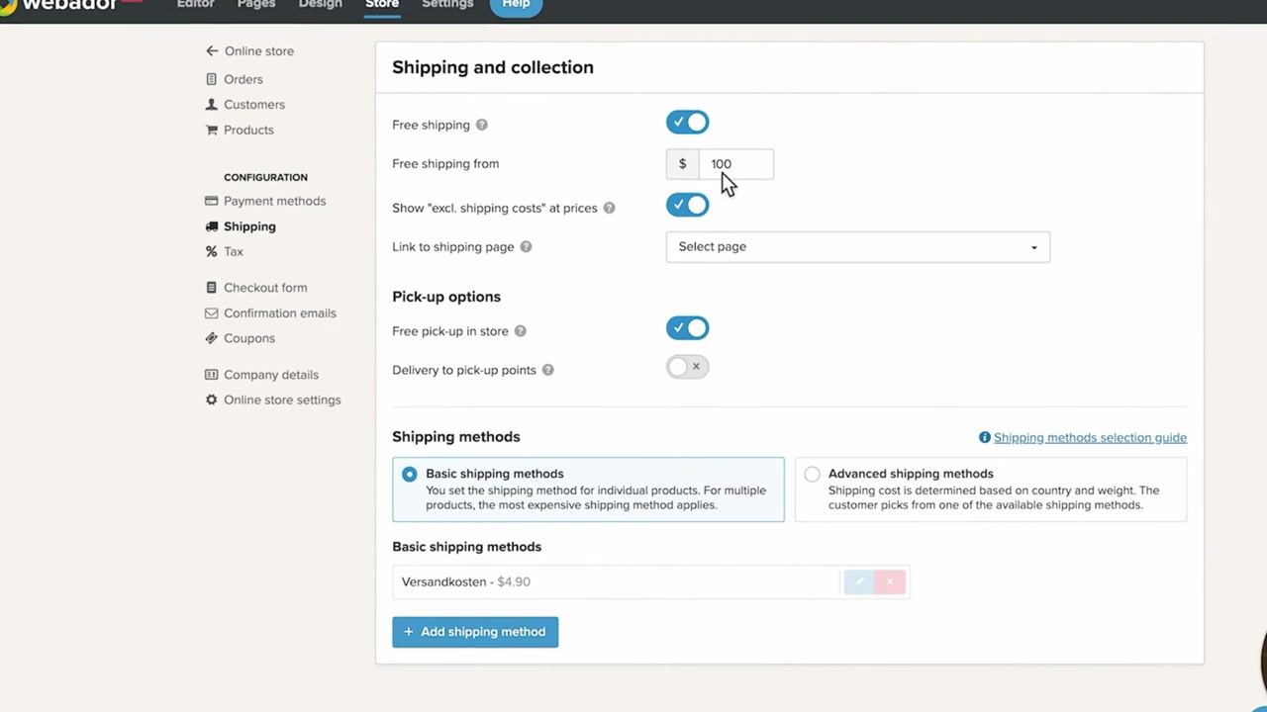Toggle Show excl. shipping costs at prices
1267x712 pixels.
point(688,205)
